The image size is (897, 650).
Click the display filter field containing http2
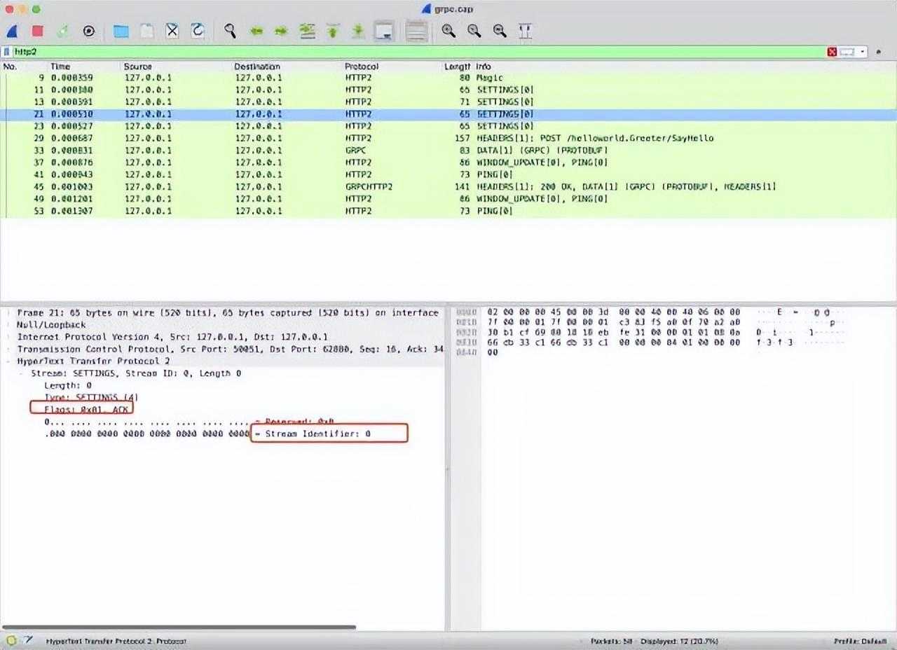coord(419,52)
